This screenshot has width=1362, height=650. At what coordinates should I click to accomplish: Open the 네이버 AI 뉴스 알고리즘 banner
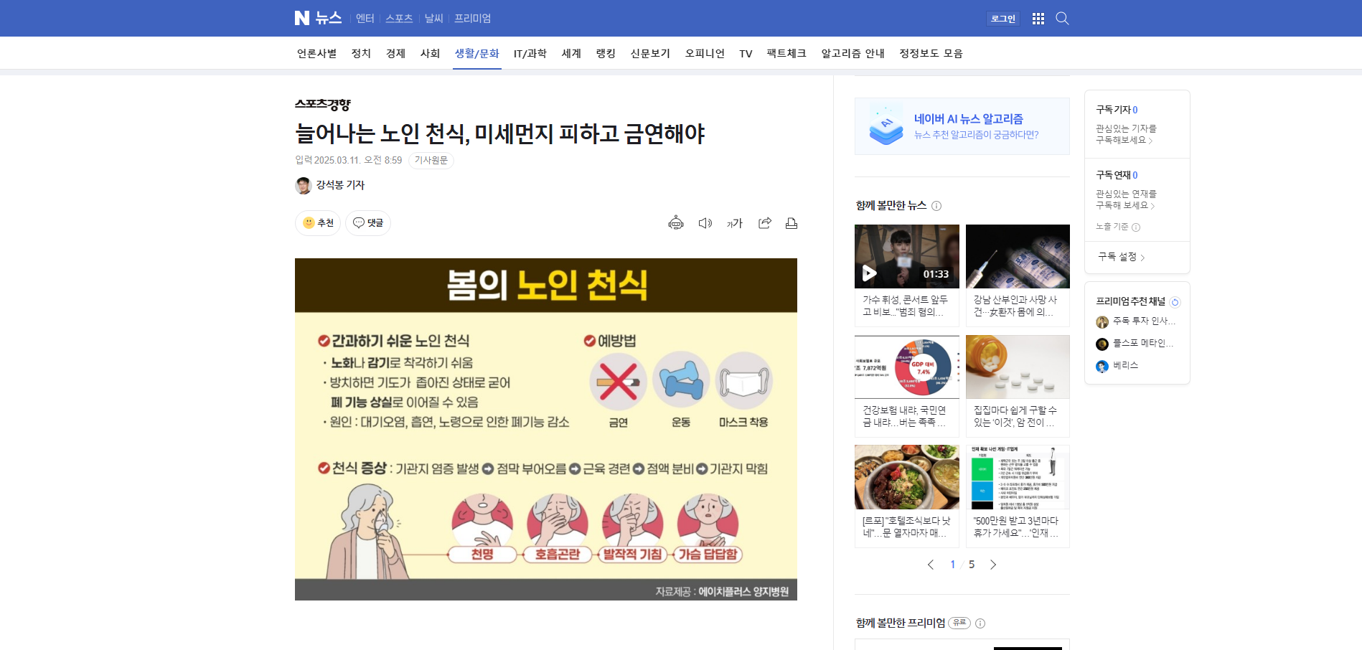click(x=962, y=126)
